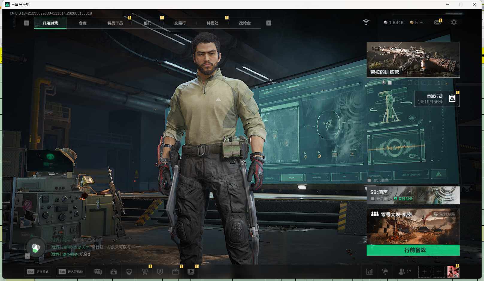
Task: Click the C key chat hint icon
Action: [27, 256]
